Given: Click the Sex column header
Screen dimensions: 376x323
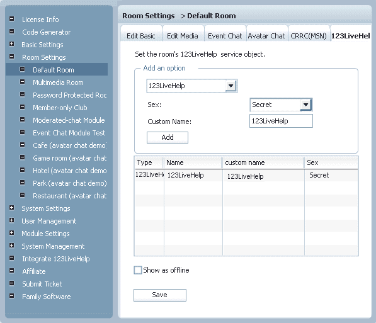Looking at the screenshot, I should pos(331,162).
